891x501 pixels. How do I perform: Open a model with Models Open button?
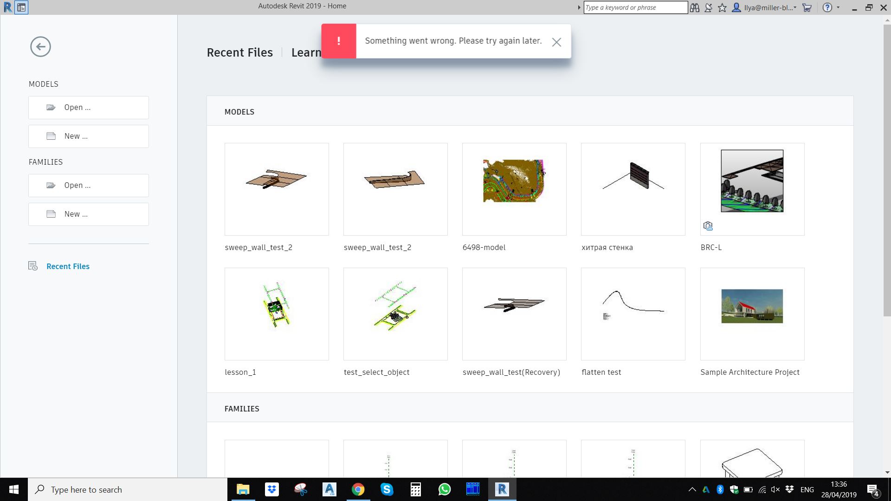[x=89, y=108]
